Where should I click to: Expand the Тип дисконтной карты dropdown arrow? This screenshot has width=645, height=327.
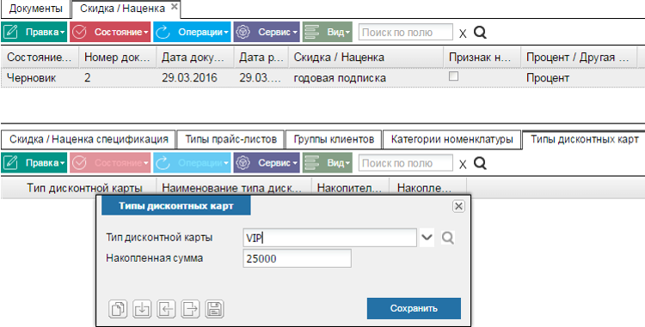pos(427,238)
